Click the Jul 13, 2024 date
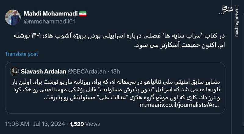The width and height of the screenshot is (244, 134). (x=50, y=124)
